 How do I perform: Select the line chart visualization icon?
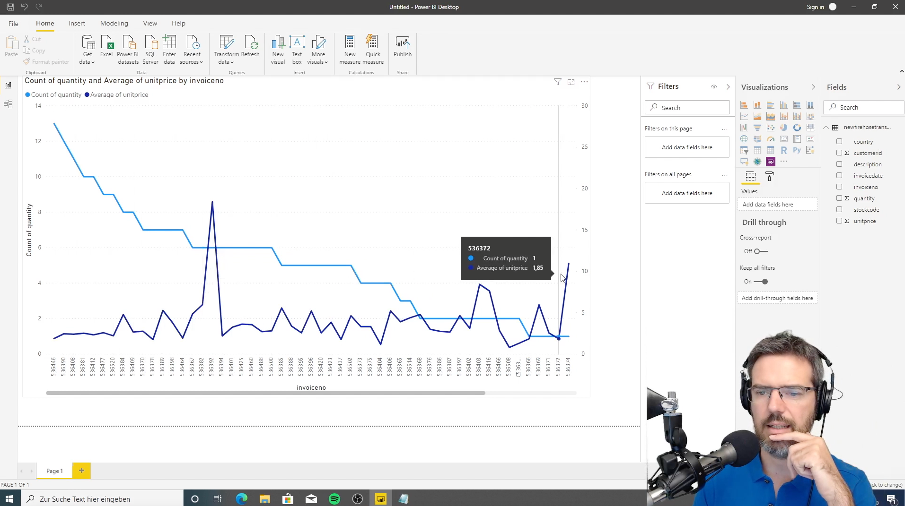744,116
